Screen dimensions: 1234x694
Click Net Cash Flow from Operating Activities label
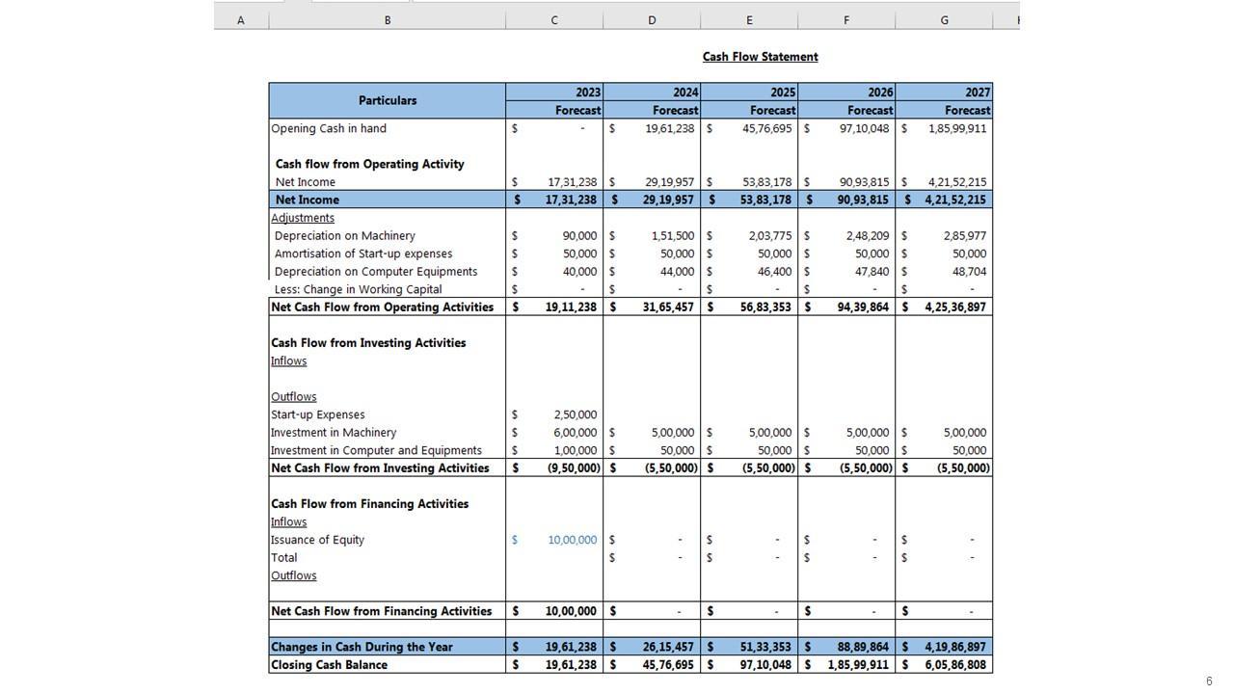pos(382,307)
